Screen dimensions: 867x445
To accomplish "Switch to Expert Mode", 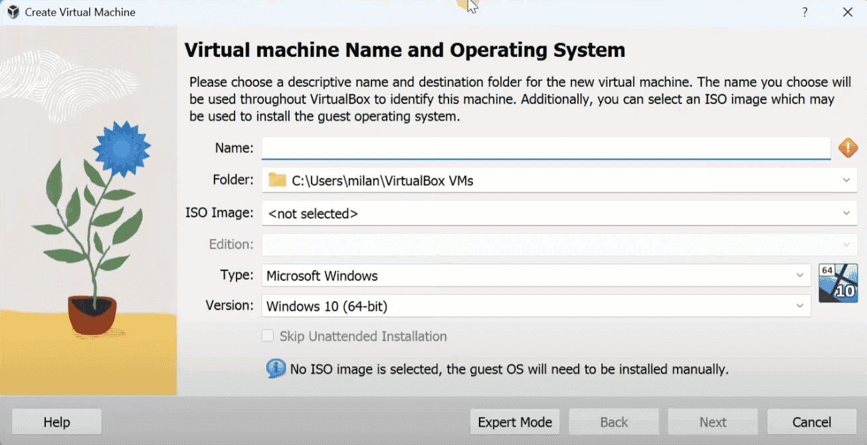I will point(514,422).
